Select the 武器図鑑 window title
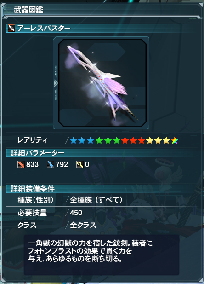204x284 pixels. pyautogui.click(x=28, y=10)
